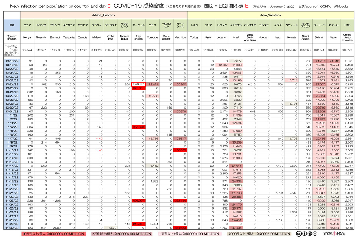Select the Lebanon column header
The image size is (358, 239).
222,37
